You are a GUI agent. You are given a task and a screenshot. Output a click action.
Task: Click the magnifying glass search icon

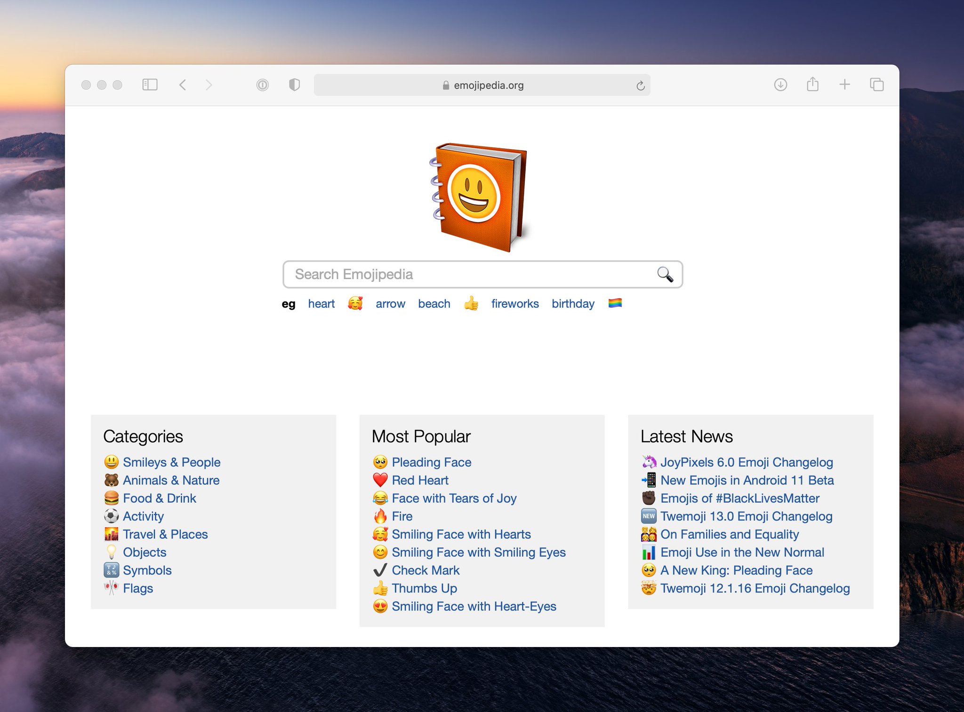pos(665,274)
